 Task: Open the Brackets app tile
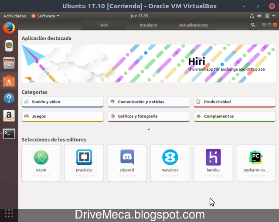click(x=84, y=163)
